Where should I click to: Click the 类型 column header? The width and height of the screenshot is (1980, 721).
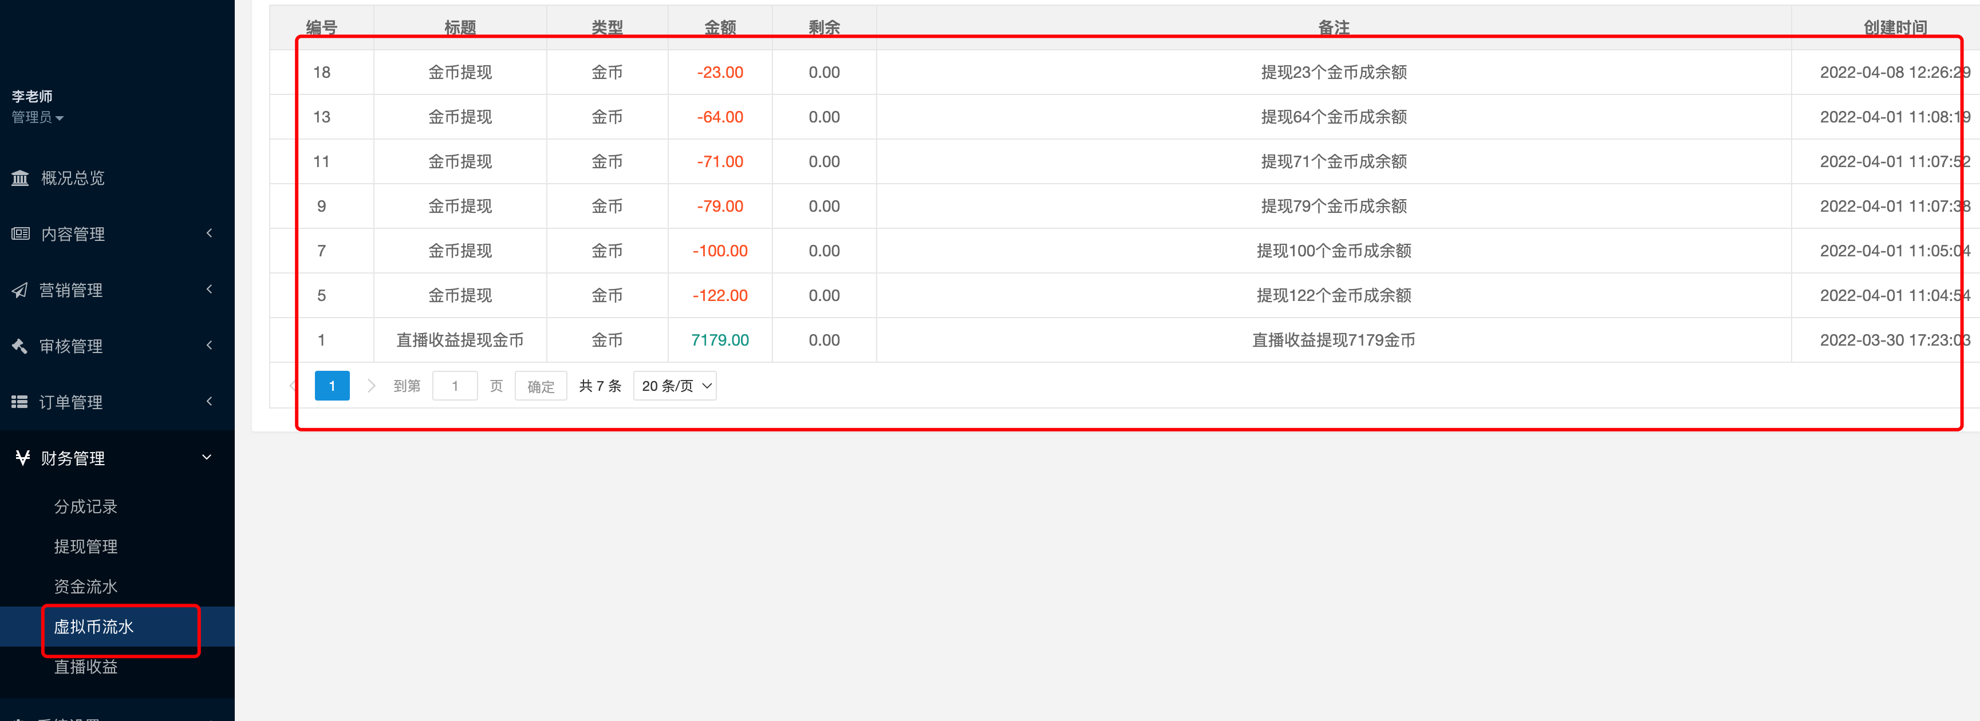606,27
